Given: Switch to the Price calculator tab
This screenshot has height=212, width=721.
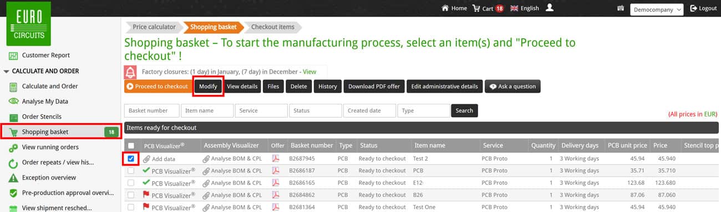Looking at the screenshot, I should 154,26.
